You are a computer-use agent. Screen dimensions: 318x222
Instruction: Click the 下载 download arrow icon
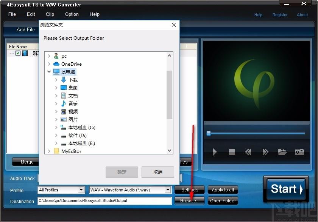(64, 80)
